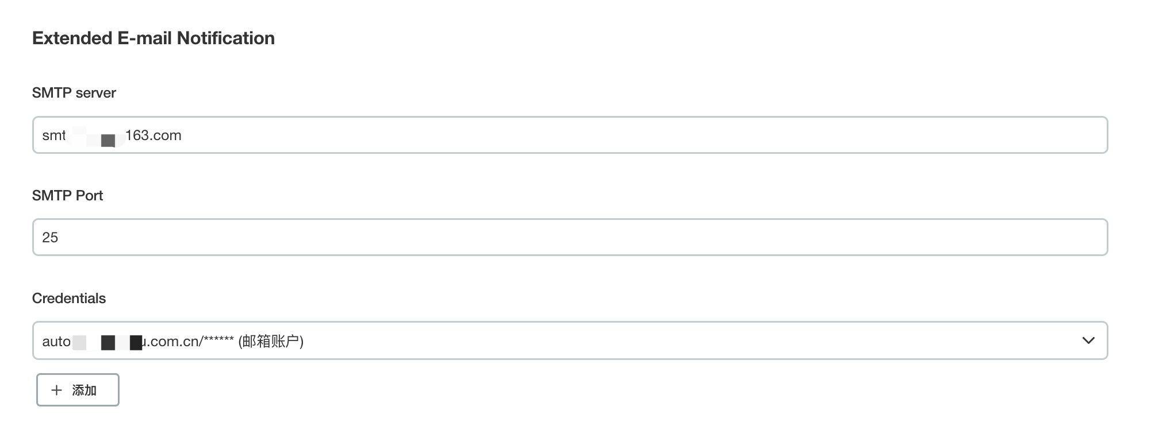The height and width of the screenshot is (426, 1151).
Task: Select the 邮箱账户 credential entry text
Action: coord(271,342)
